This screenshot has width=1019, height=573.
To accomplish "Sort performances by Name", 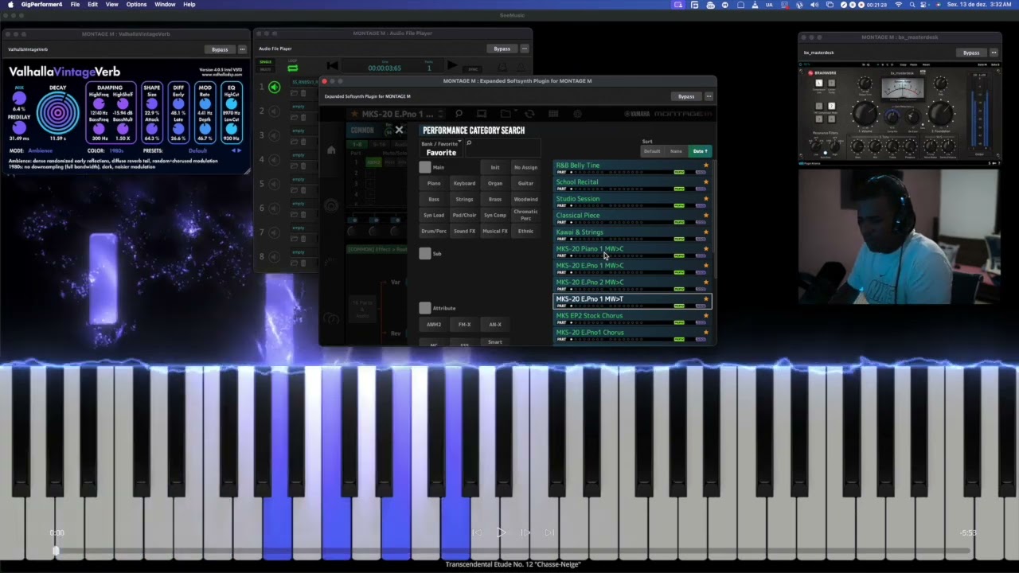I will click(676, 151).
